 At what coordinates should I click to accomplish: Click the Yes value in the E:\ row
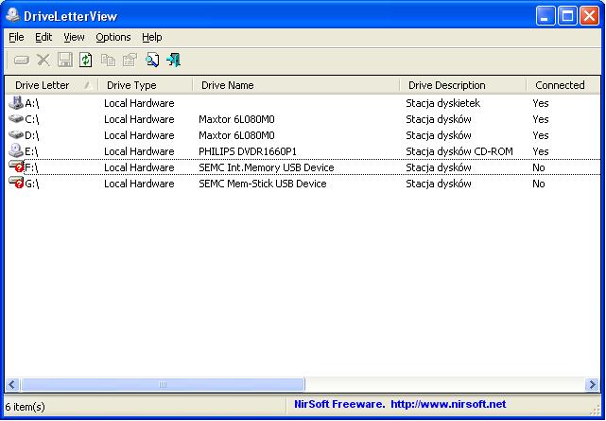click(x=541, y=151)
